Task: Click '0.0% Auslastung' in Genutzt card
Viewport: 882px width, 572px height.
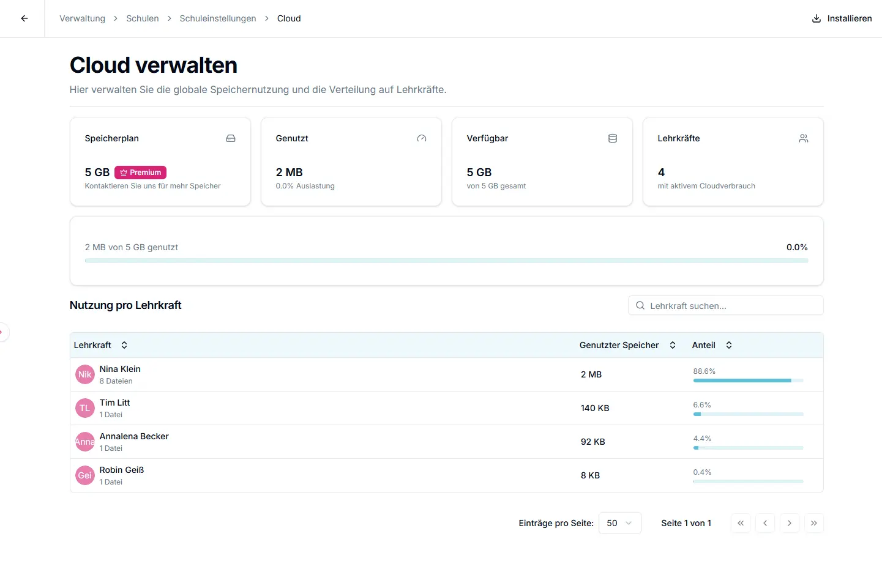Action: pyautogui.click(x=305, y=186)
